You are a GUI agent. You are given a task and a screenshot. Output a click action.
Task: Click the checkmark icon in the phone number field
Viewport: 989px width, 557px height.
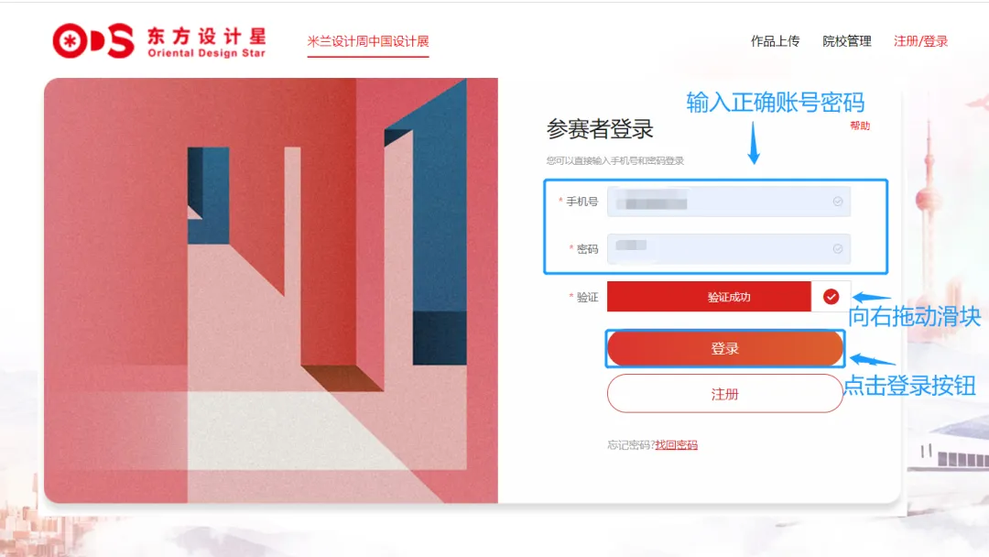838,202
